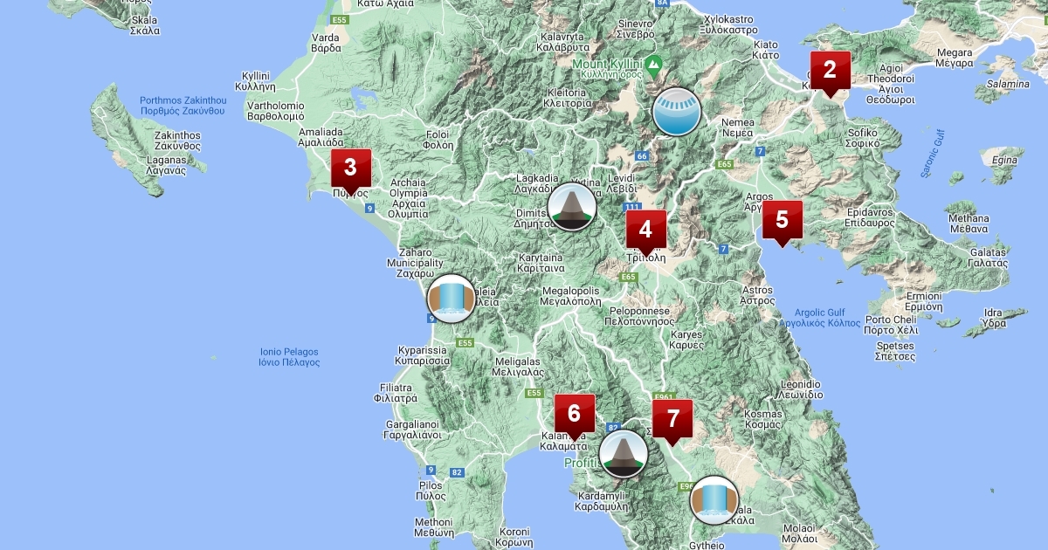1048x550 pixels.
Task: Open red marker number 7 near Sparta
Action: point(672,420)
